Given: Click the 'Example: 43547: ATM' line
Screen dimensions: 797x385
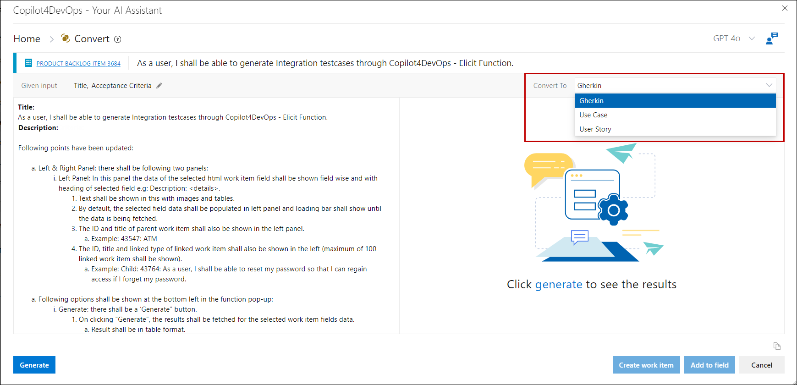Looking at the screenshot, I should [x=124, y=239].
